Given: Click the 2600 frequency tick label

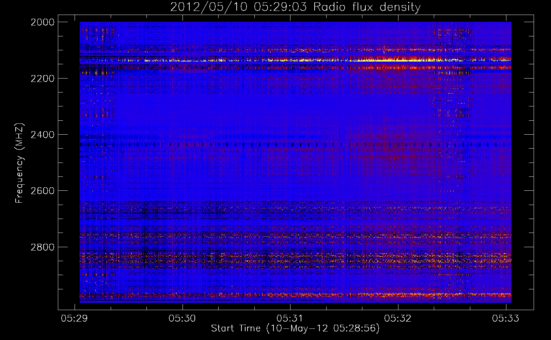Looking at the screenshot, I should [x=43, y=191].
